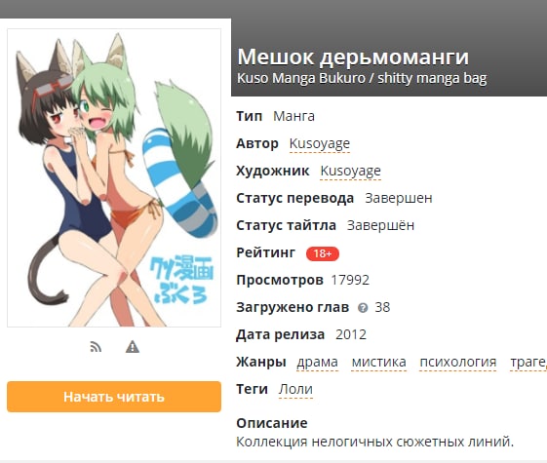Click the title Мешок дерьмоманги
This screenshot has width=547, height=463.
pyautogui.click(x=353, y=57)
